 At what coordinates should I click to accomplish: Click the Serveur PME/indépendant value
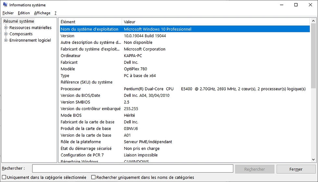(148, 142)
